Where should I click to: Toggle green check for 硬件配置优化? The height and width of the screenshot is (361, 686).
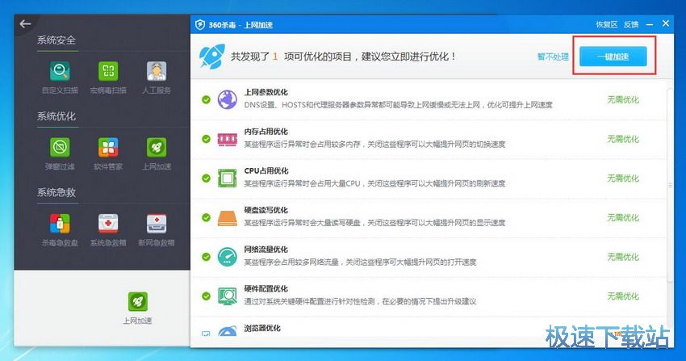point(206,296)
